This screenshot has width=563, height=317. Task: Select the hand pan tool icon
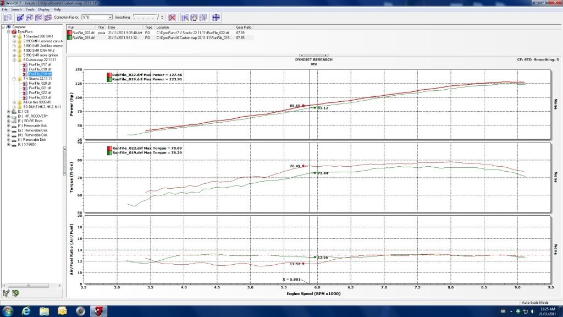(x=194, y=18)
